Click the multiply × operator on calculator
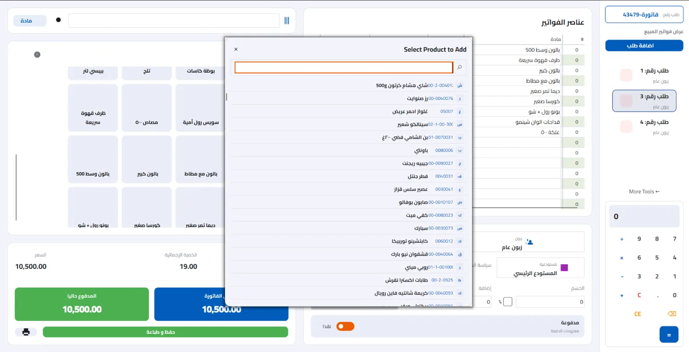The height and width of the screenshot is (352, 689). click(x=622, y=258)
